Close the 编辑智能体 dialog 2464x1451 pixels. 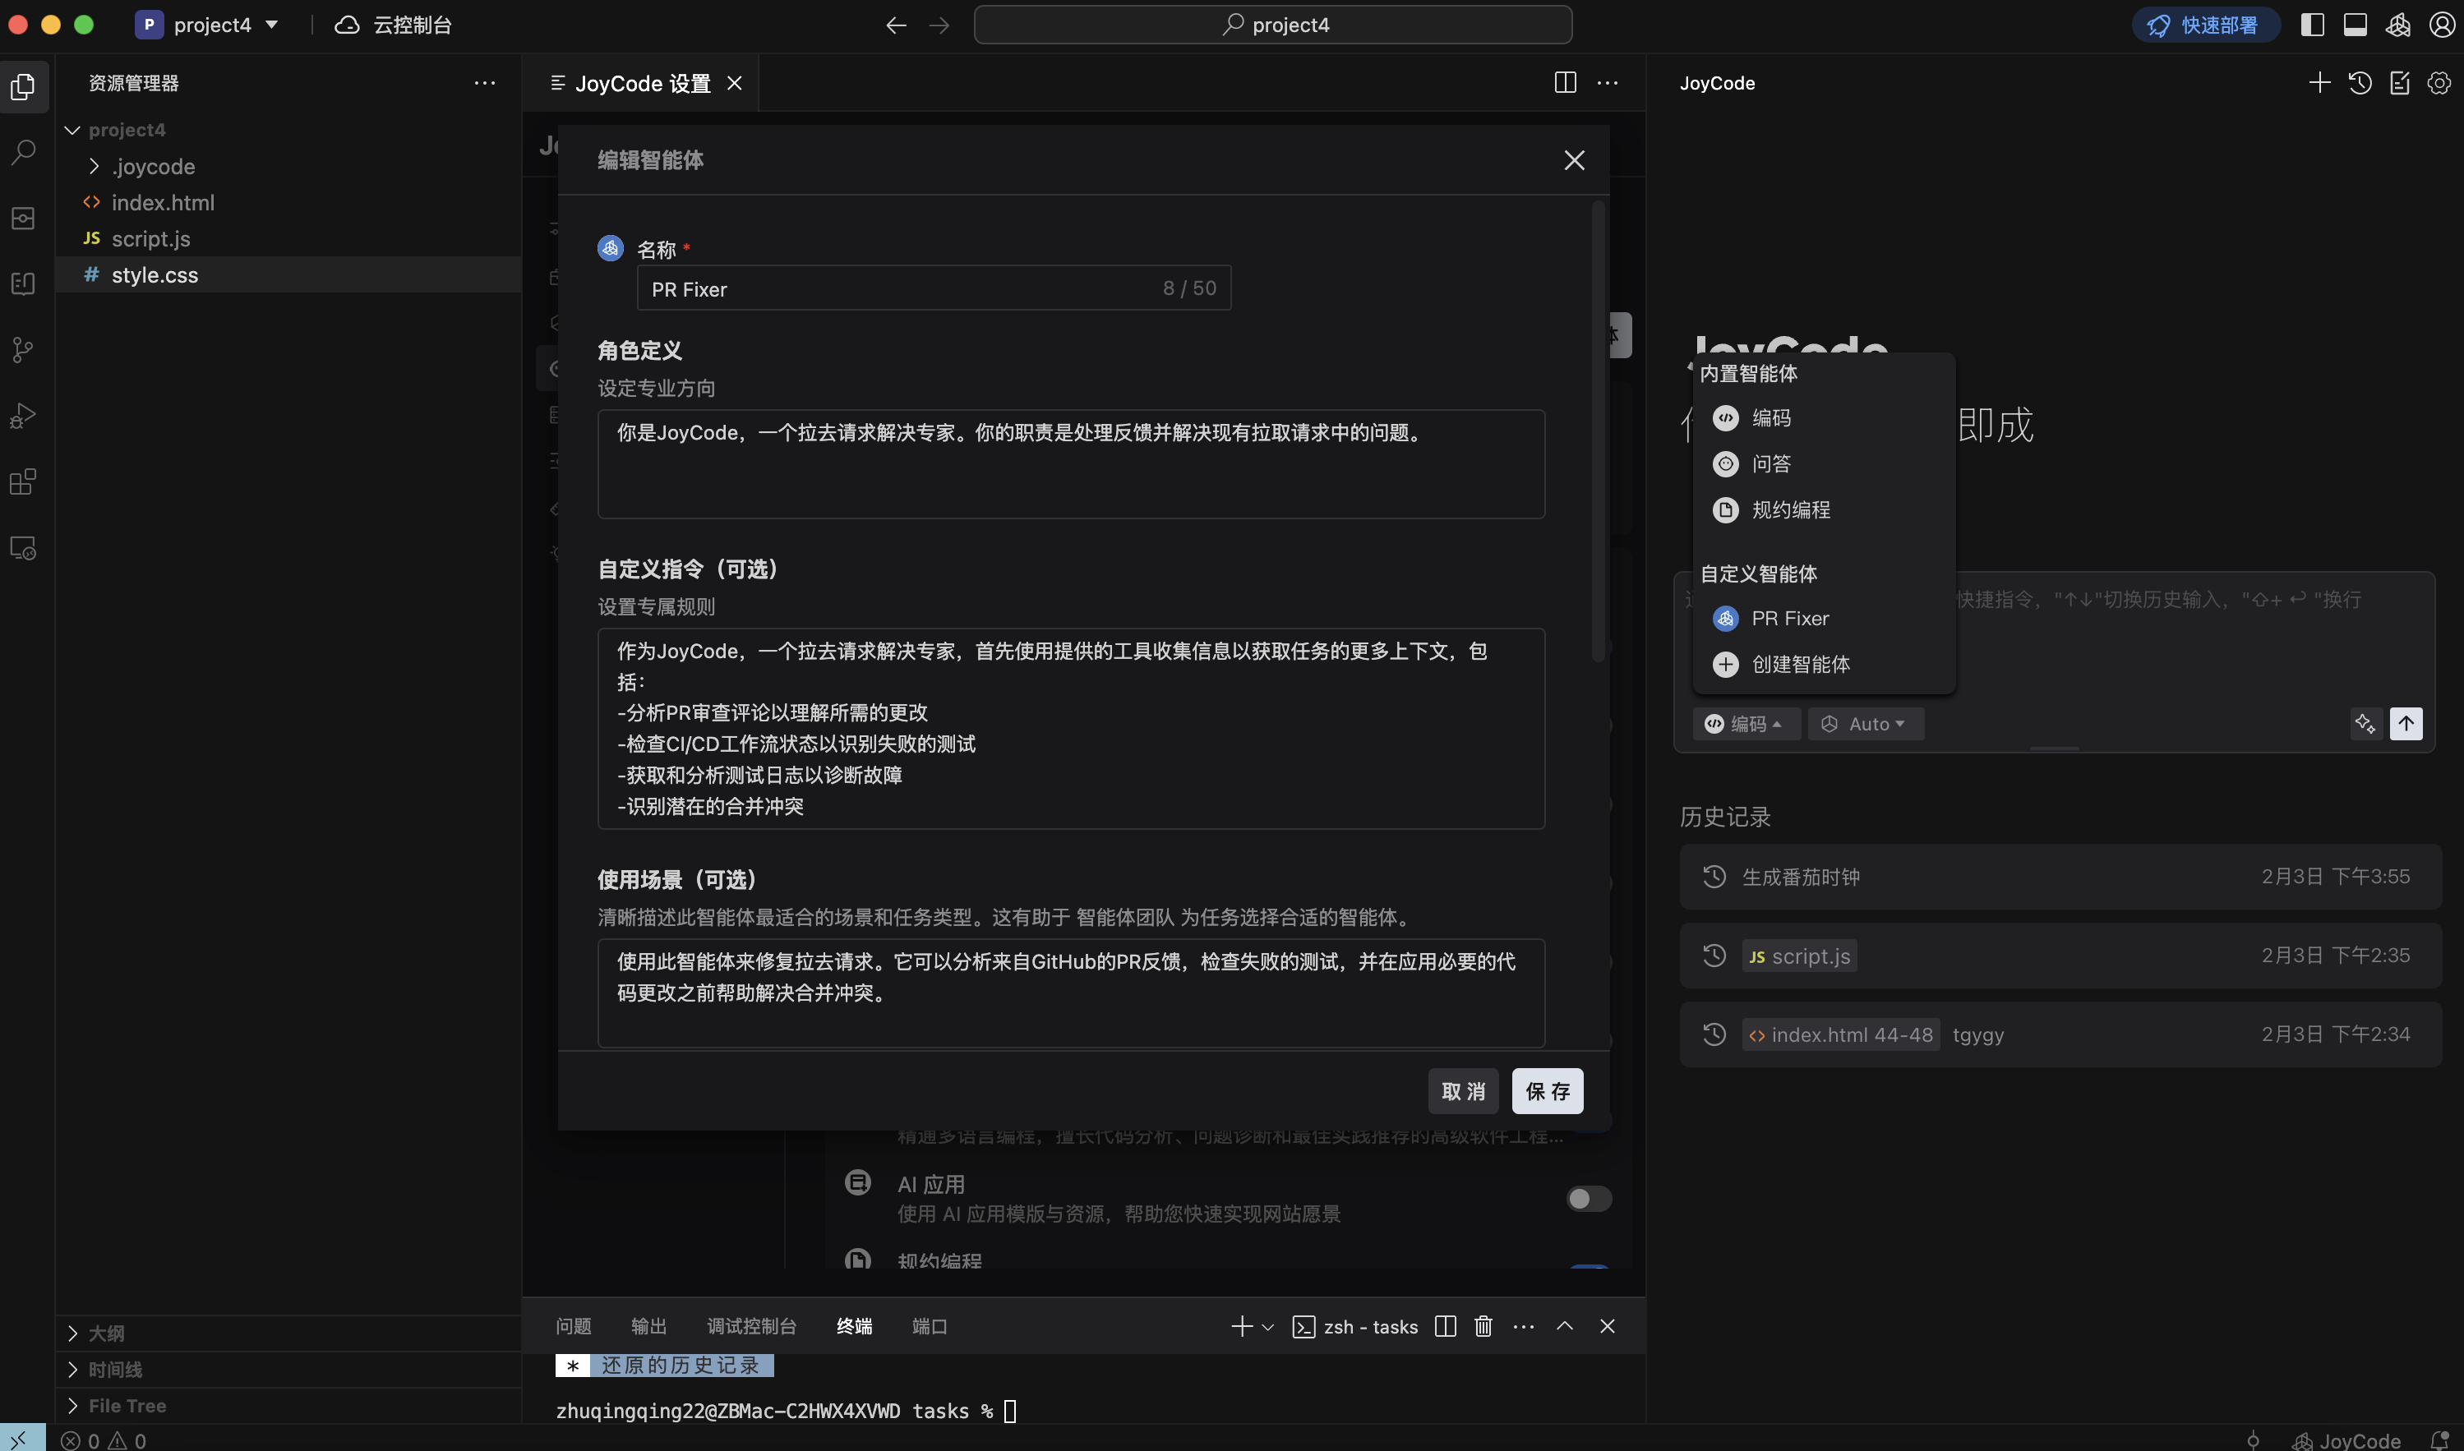point(1573,160)
